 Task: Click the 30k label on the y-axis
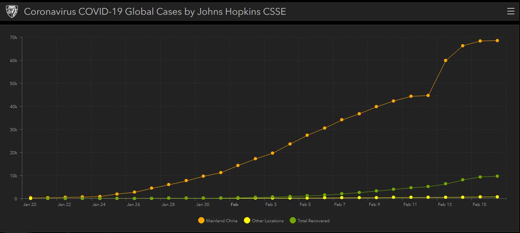[14, 130]
